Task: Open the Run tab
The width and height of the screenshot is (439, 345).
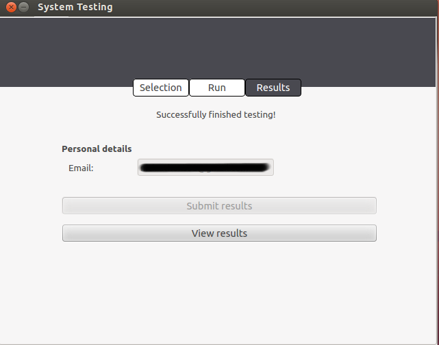Action: [217, 88]
